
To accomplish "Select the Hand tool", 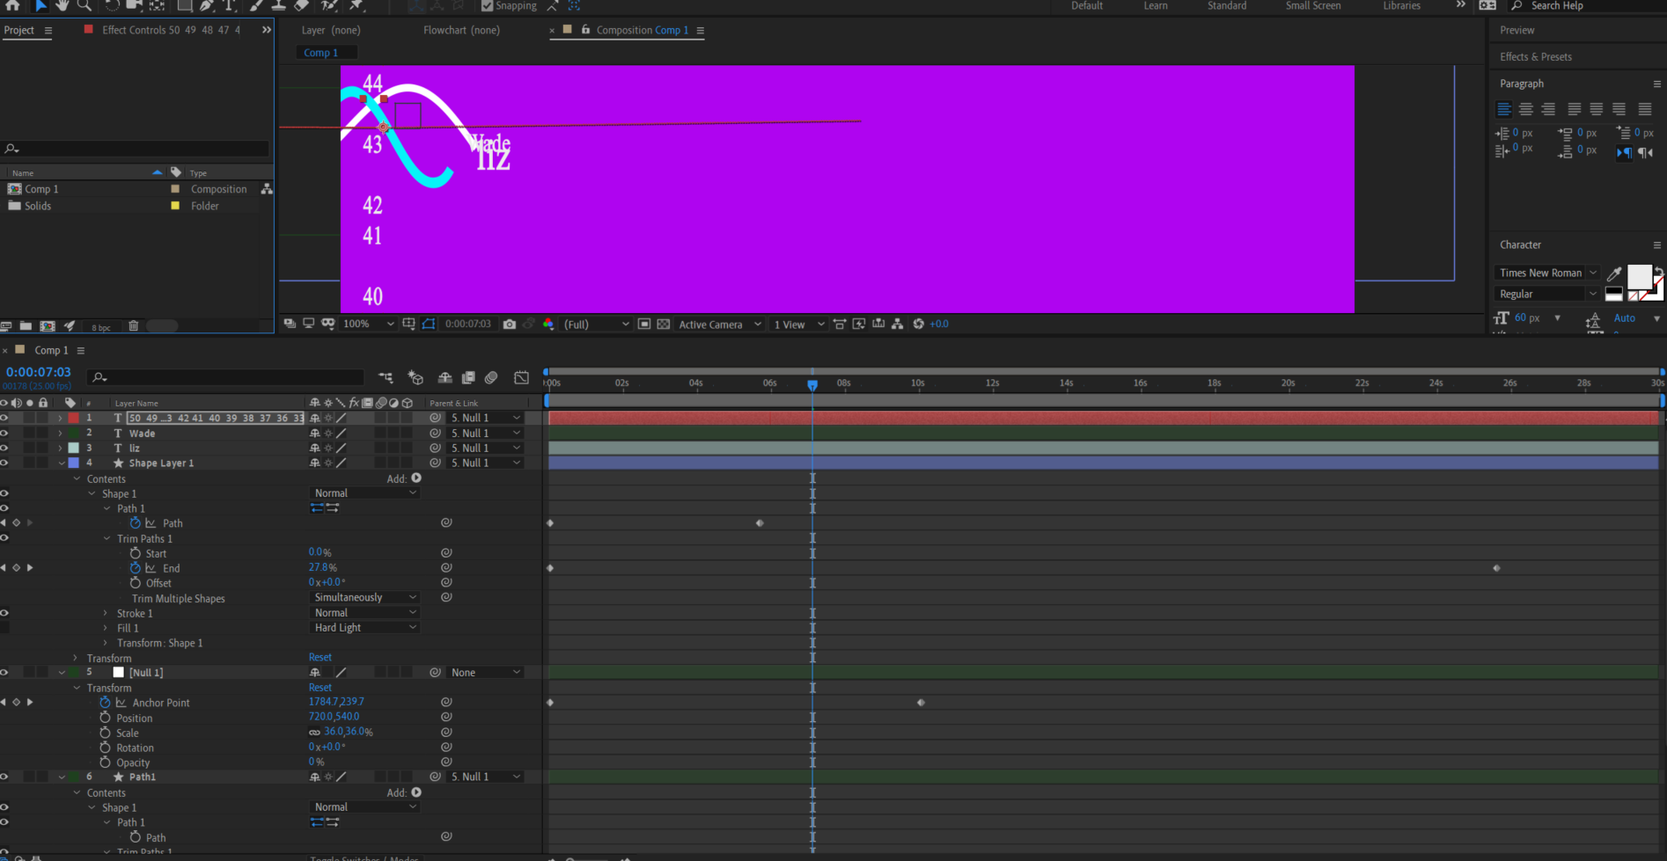I will [62, 6].
